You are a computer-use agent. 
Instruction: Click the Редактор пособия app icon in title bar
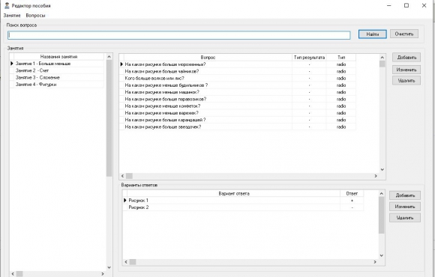(x=7, y=5)
